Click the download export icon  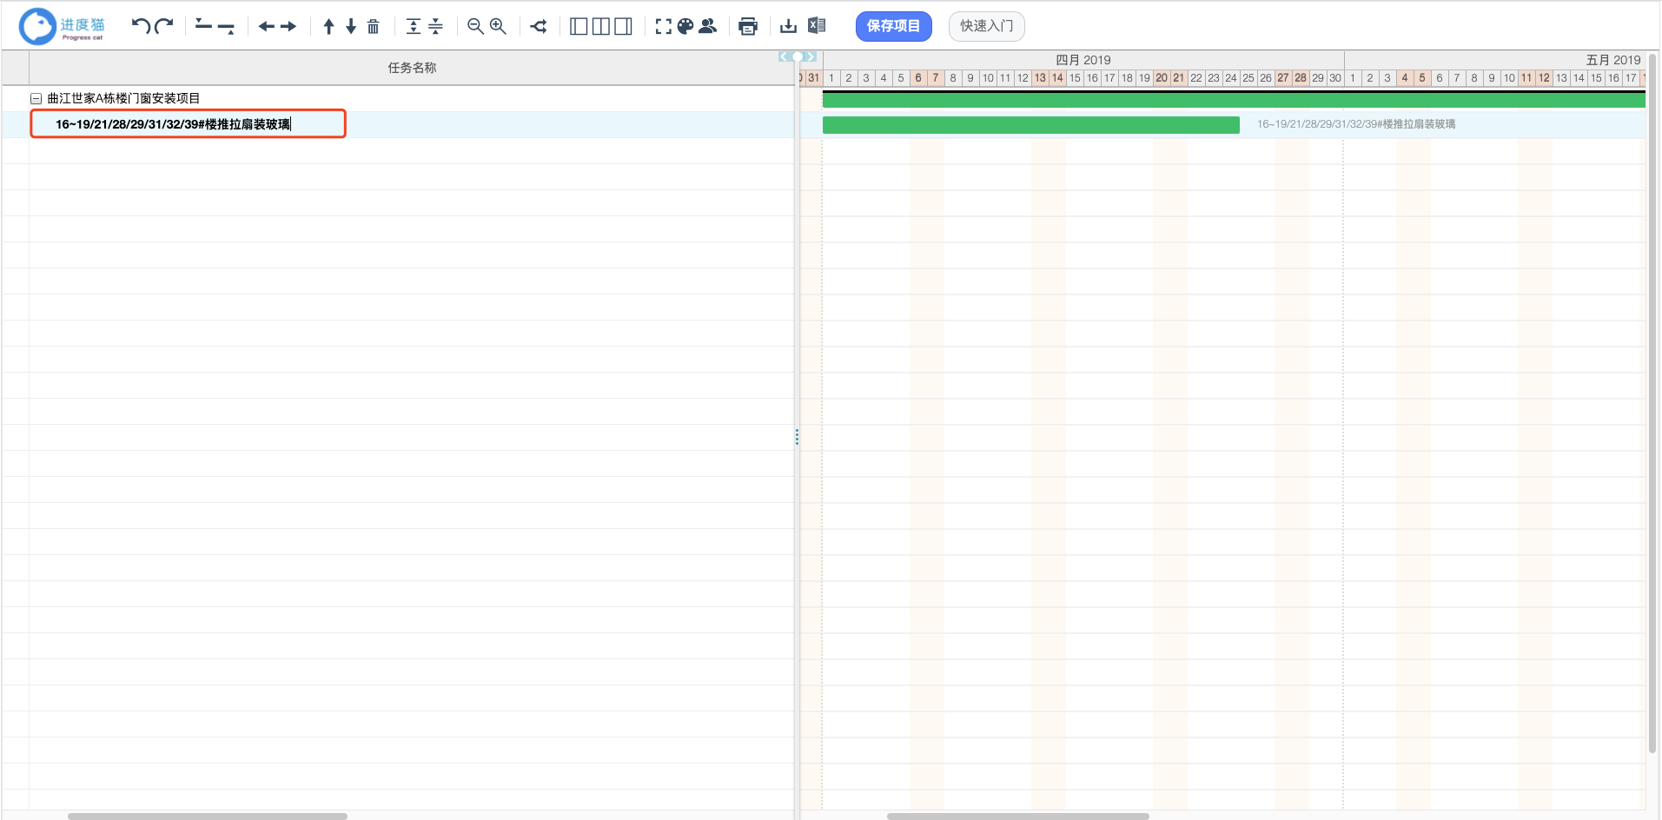point(788,26)
